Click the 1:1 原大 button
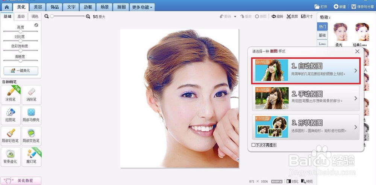 pos(99,17)
